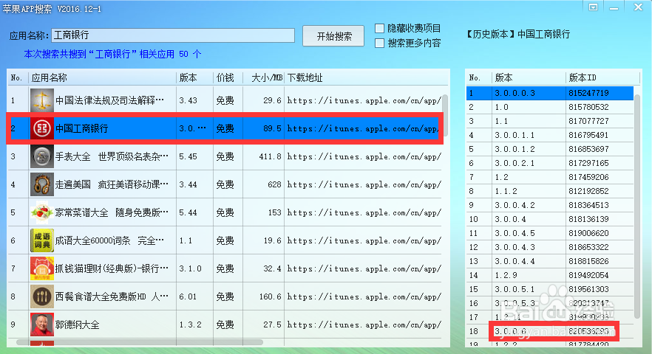The image size is (652, 354).
Task: Click the 应用名称 input field
Action: pyautogui.click(x=173, y=35)
